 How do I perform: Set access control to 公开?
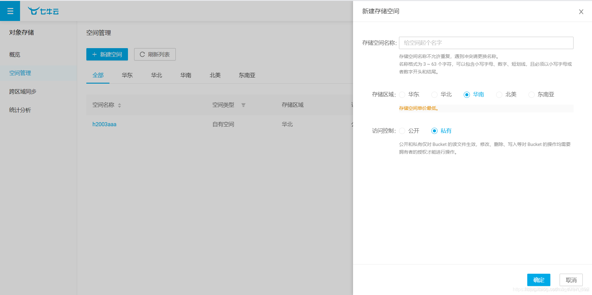tap(402, 131)
